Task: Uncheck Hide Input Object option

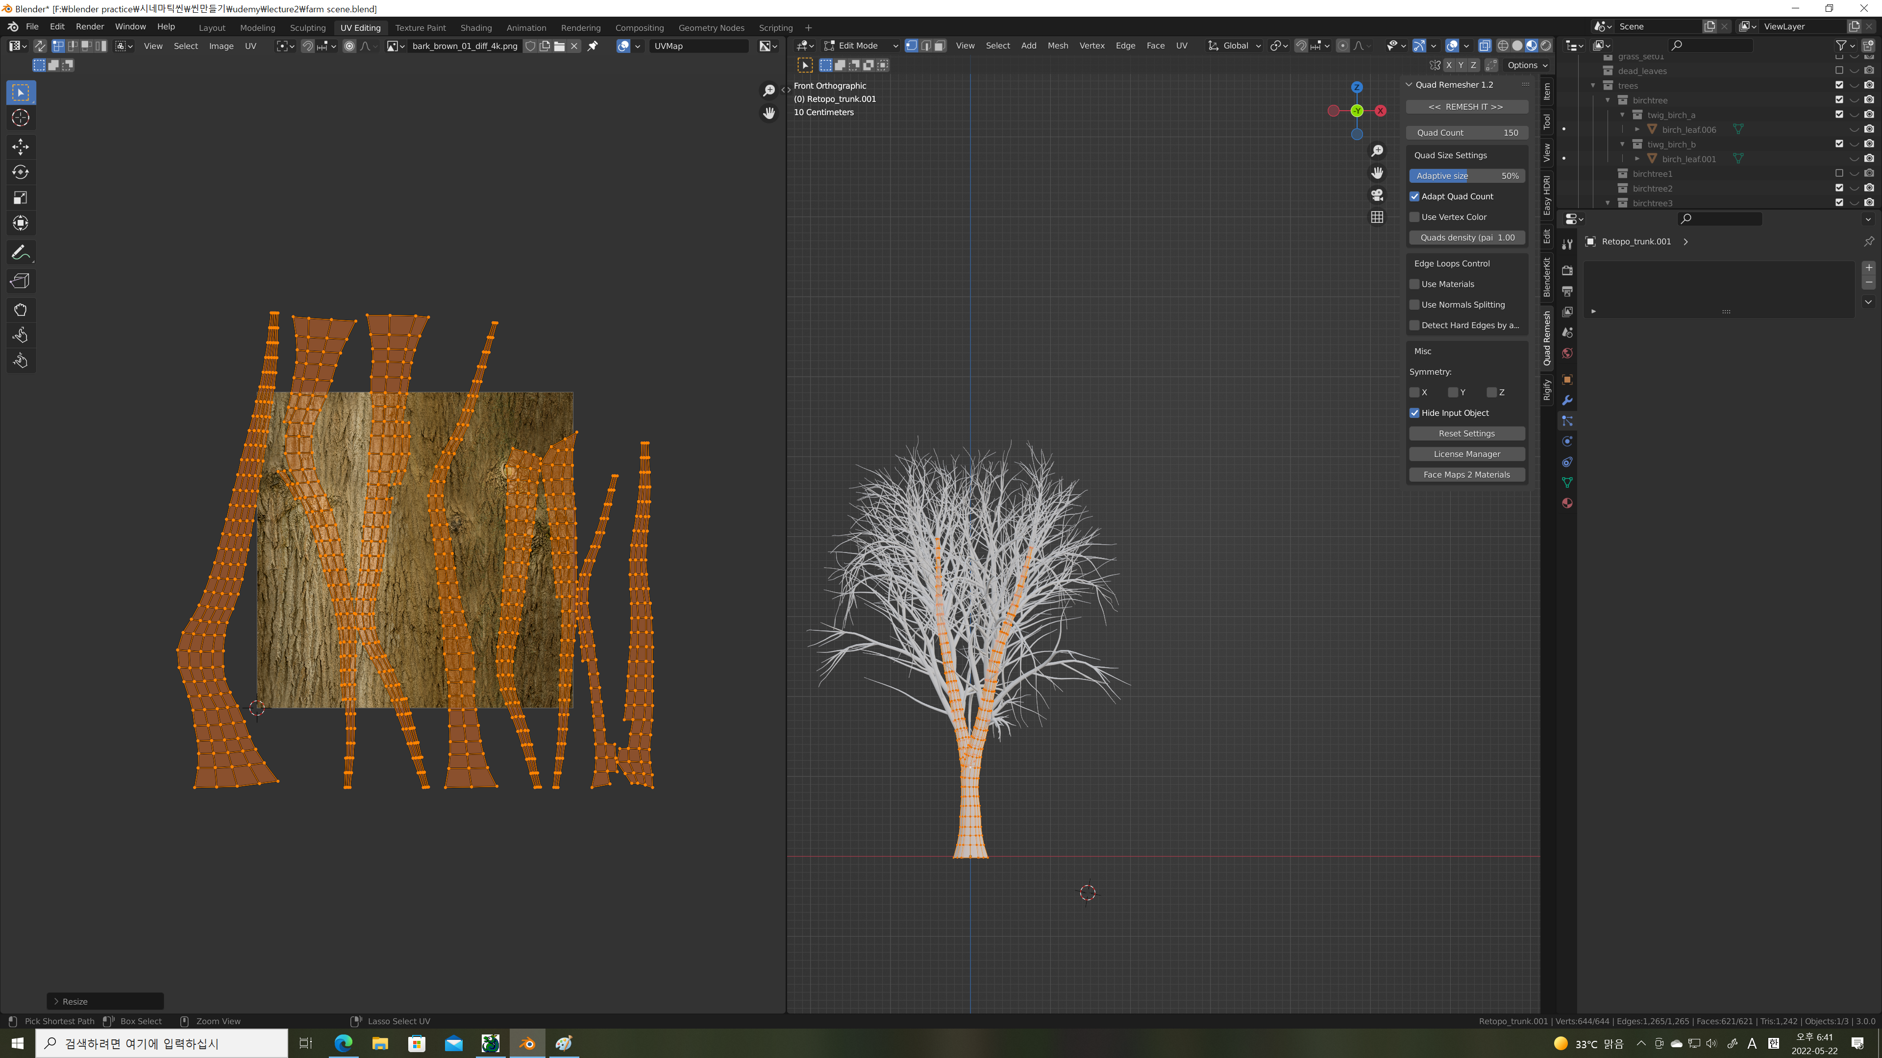Action: pyautogui.click(x=1414, y=412)
